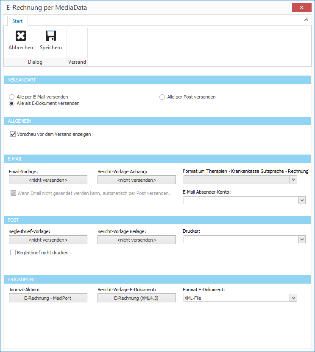
Task: Click the Email-Vorlage button
Action: (48, 180)
